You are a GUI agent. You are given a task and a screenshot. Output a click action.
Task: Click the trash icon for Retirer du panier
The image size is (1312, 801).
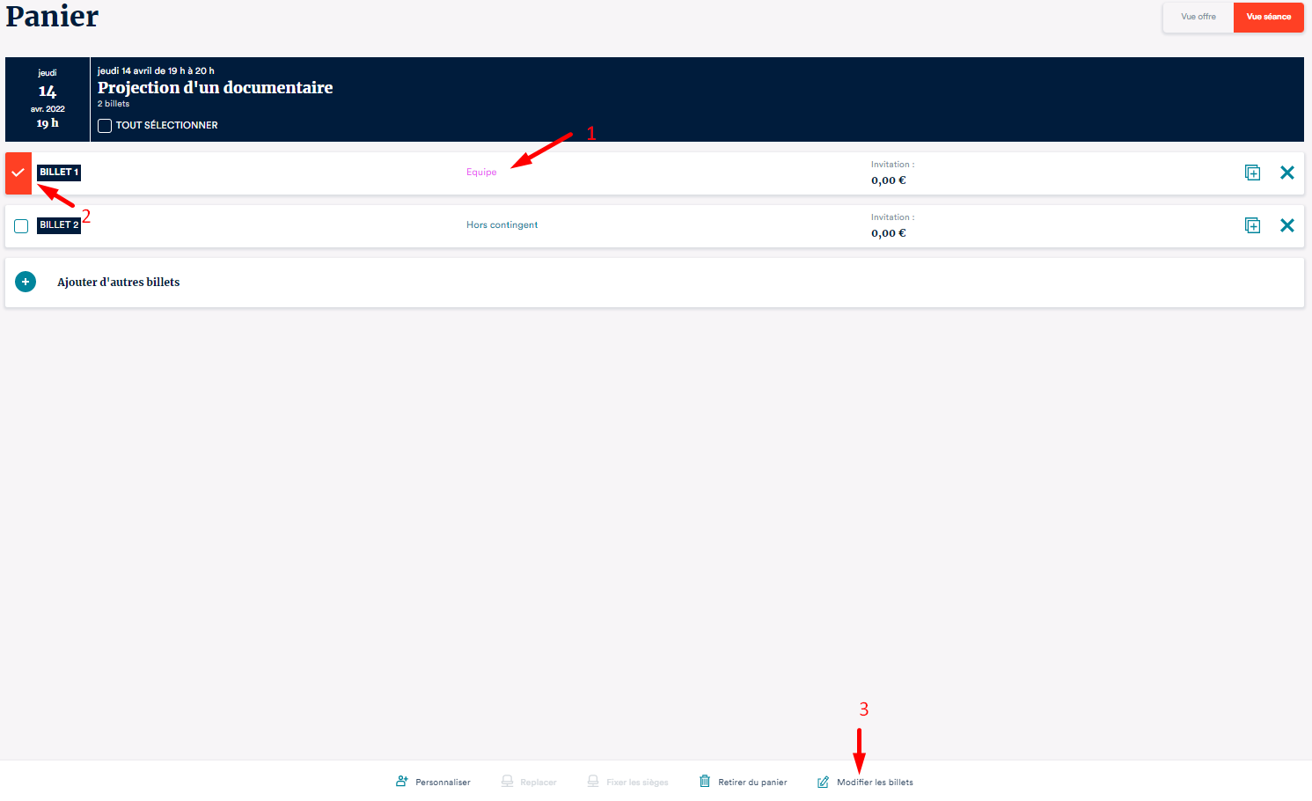point(705,782)
